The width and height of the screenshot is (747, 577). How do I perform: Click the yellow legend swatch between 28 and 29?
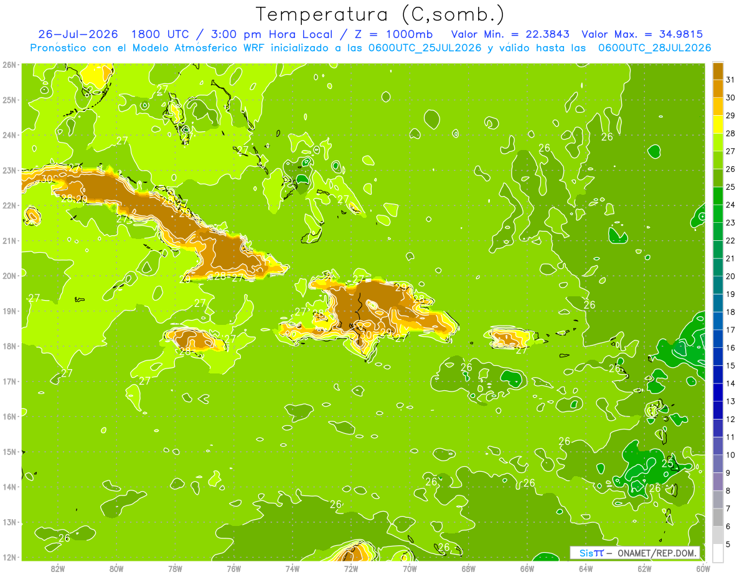point(718,124)
